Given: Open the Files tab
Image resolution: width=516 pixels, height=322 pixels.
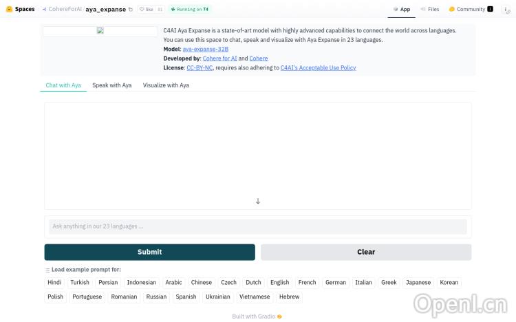Looking at the screenshot, I should click(x=429, y=10).
